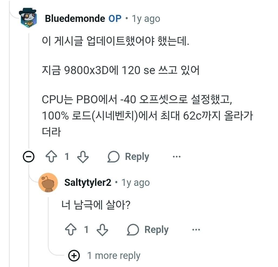Screen dimensions: 278x267
Task: Downvote Saltytyler2's reply
Action: pyautogui.click(x=102, y=230)
